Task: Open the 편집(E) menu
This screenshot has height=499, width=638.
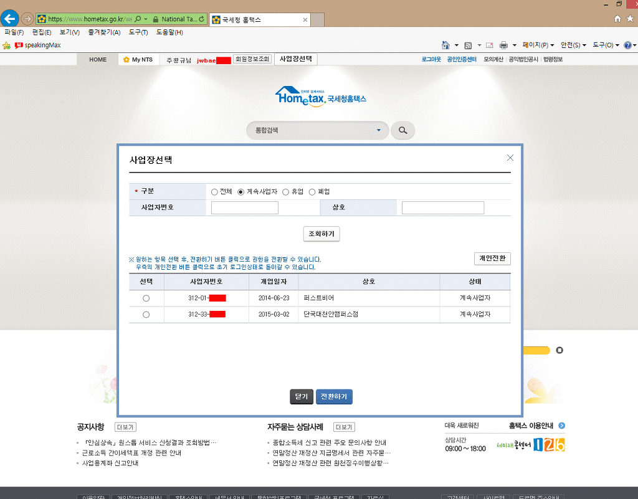Action: click(x=42, y=32)
